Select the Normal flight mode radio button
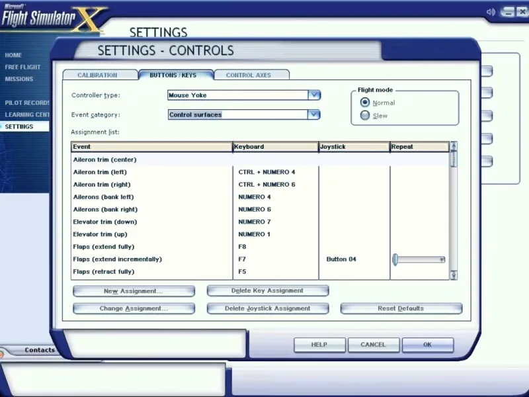Image resolution: width=529 pixels, height=397 pixels. point(365,103)
